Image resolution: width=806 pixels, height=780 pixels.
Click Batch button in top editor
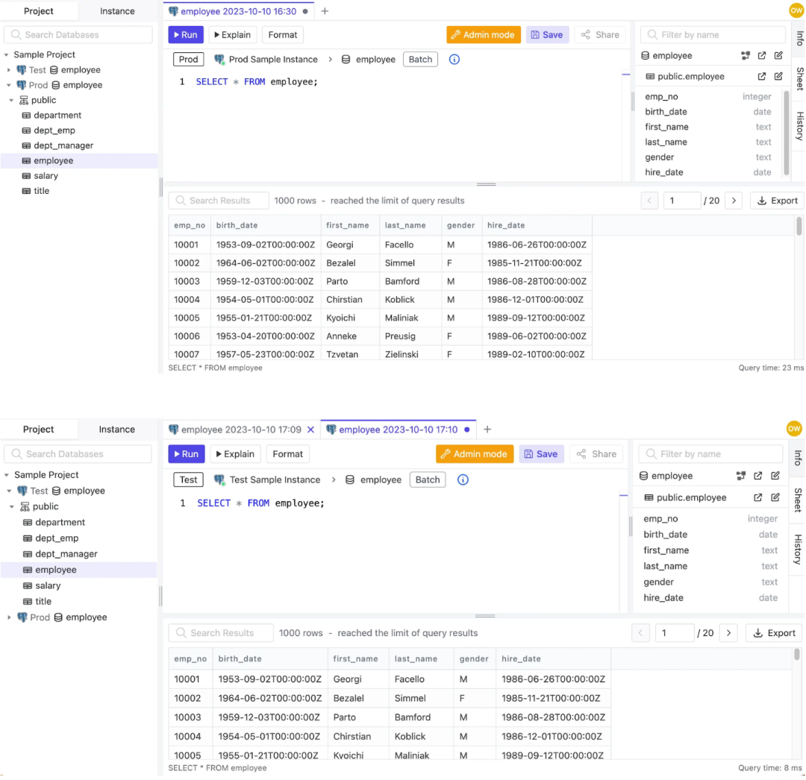tap(420, 60)
